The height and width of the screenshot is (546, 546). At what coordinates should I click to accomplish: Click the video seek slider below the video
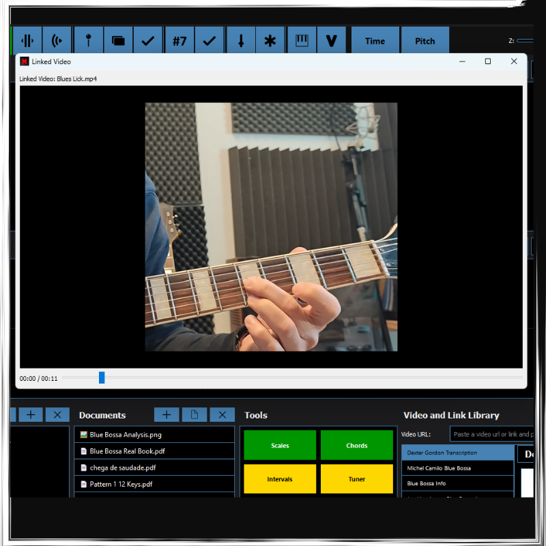(x=101, y=377)
